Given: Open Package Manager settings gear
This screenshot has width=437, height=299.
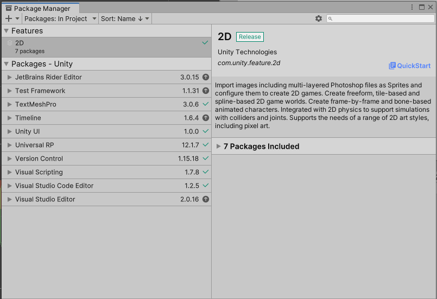Looking at the screenshot, I should [x=319, y=18].
